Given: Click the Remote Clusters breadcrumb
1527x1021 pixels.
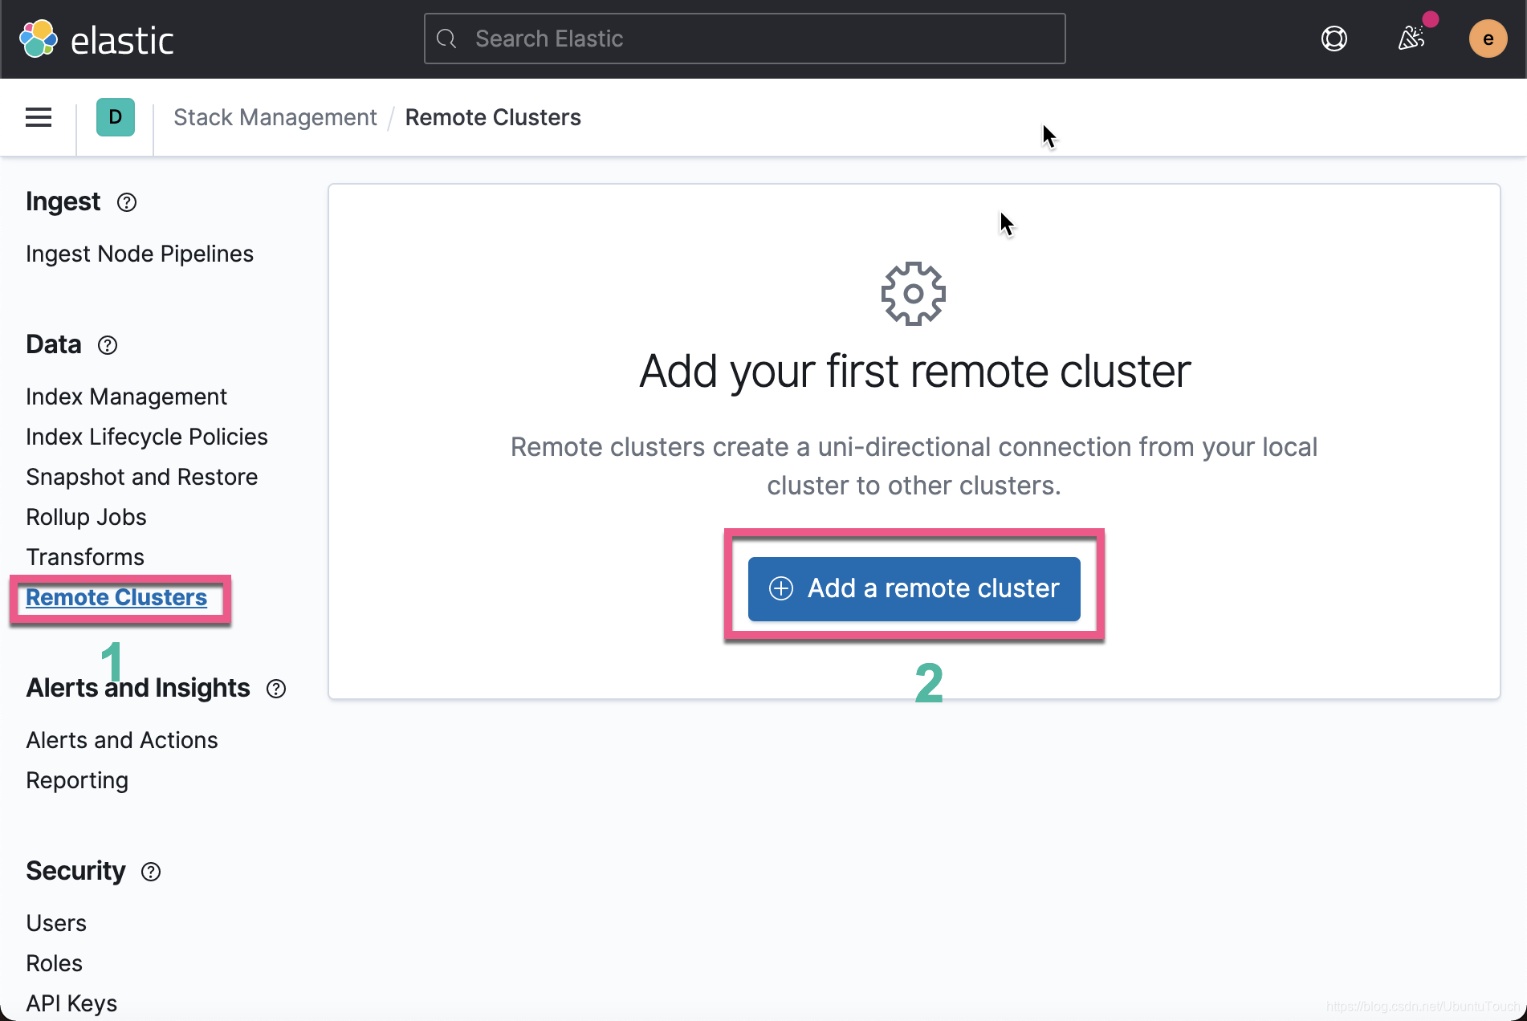Looking at the screenshot, I should point(493,117).
